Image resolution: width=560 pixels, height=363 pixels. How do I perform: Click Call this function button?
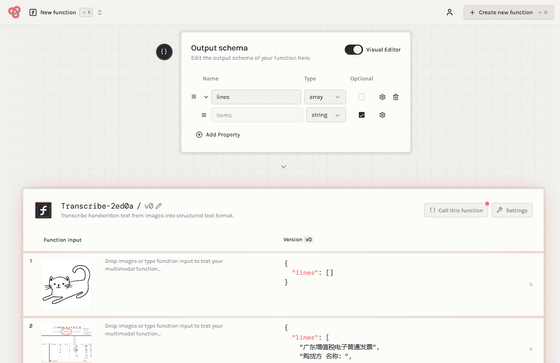[x=456, y=210]
